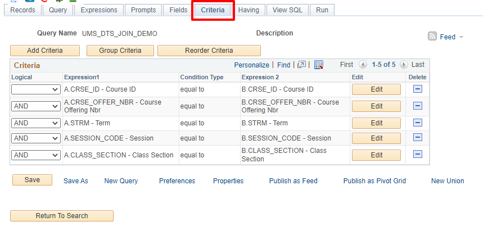Delete the A.CRSE_ID criteria row
The width and height of the screenshot is (488, 226).
click(x=417, y=89)
